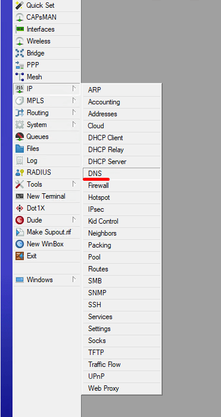Expand the Windows submenu arrow
This screenshot has height=417, width=221.
pos(74,279)
